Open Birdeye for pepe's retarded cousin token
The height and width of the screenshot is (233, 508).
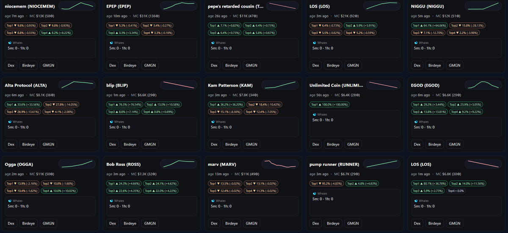pos(232,66)
